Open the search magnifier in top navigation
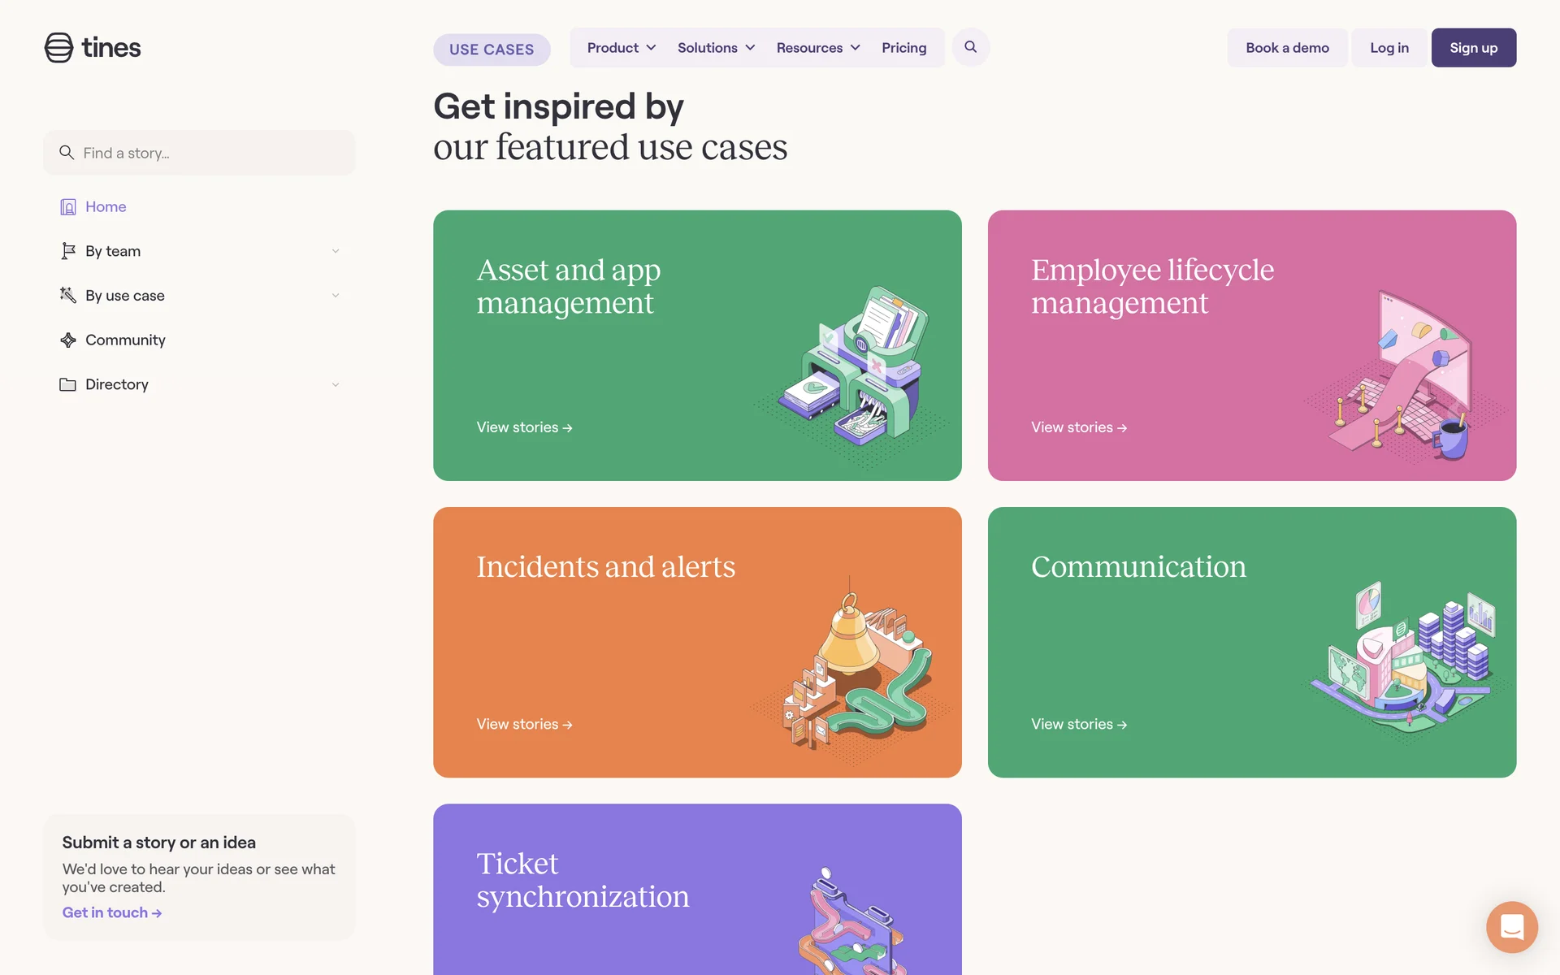This screenshot has width=1560, height=975. click(x=970, y=47)
